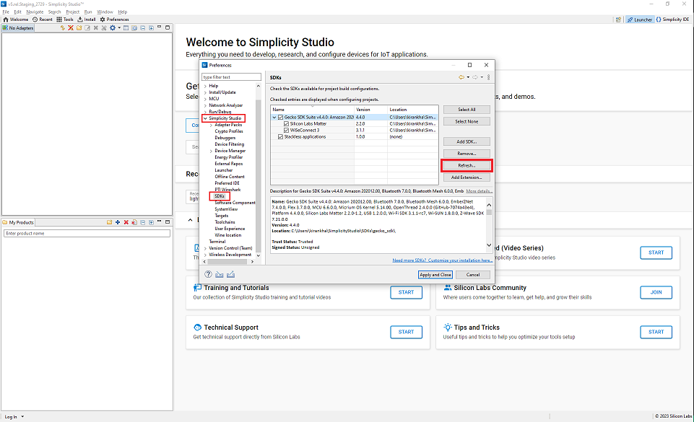This screenshot has height=422, width=694.
Task: Open the Tools grid icon
Action: tap(59, 19)
